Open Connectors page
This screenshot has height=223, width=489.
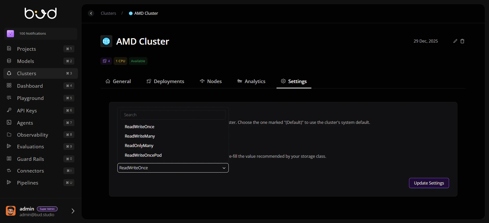(x=40, y=171)
